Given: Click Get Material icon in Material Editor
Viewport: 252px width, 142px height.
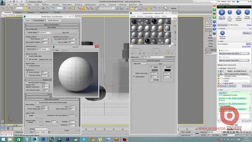Looking at the screenshot, I should click(x=133, y=53).
